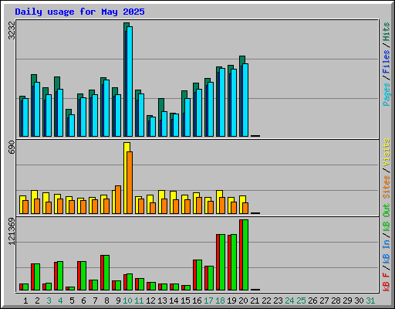The width and height of the screenshot is (395, 309).
Task: Click the Files legend label
Action: click(x=387, y=62)
